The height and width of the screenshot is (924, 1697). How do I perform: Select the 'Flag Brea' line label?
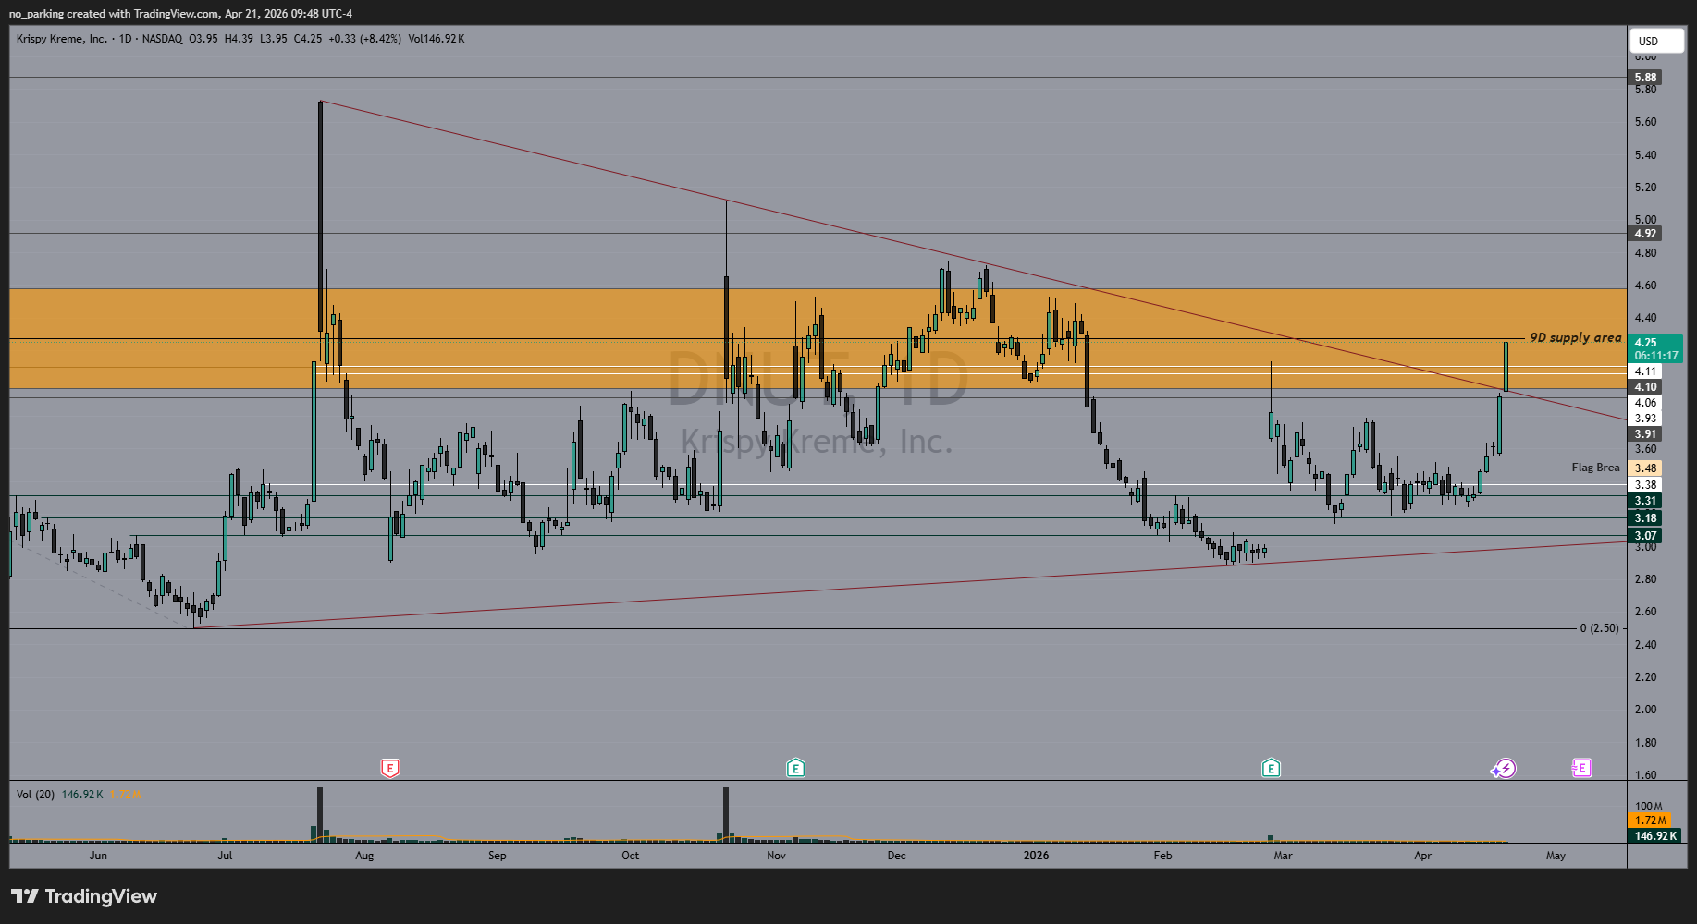[x=1595, y=468]
